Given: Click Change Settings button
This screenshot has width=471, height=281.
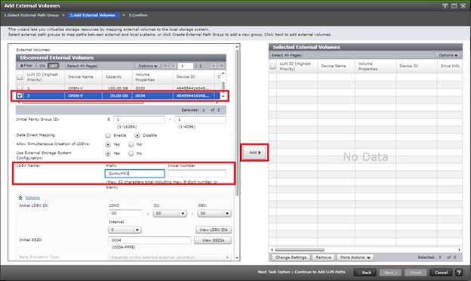Looking at the screenshot, I should [291, 258].
